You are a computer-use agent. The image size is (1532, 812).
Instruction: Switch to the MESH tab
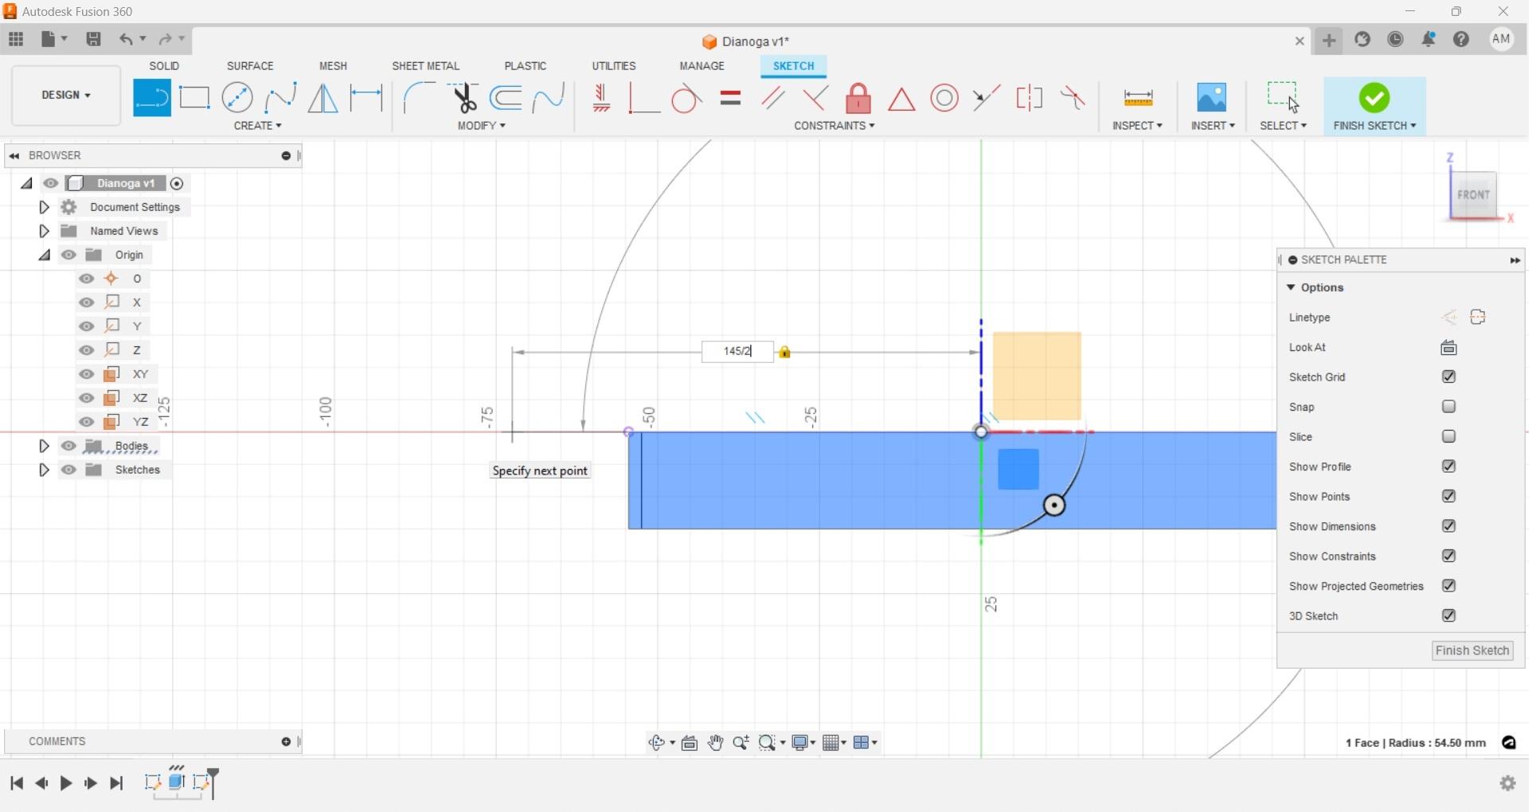pyautogui.click(x=333, y=66)
